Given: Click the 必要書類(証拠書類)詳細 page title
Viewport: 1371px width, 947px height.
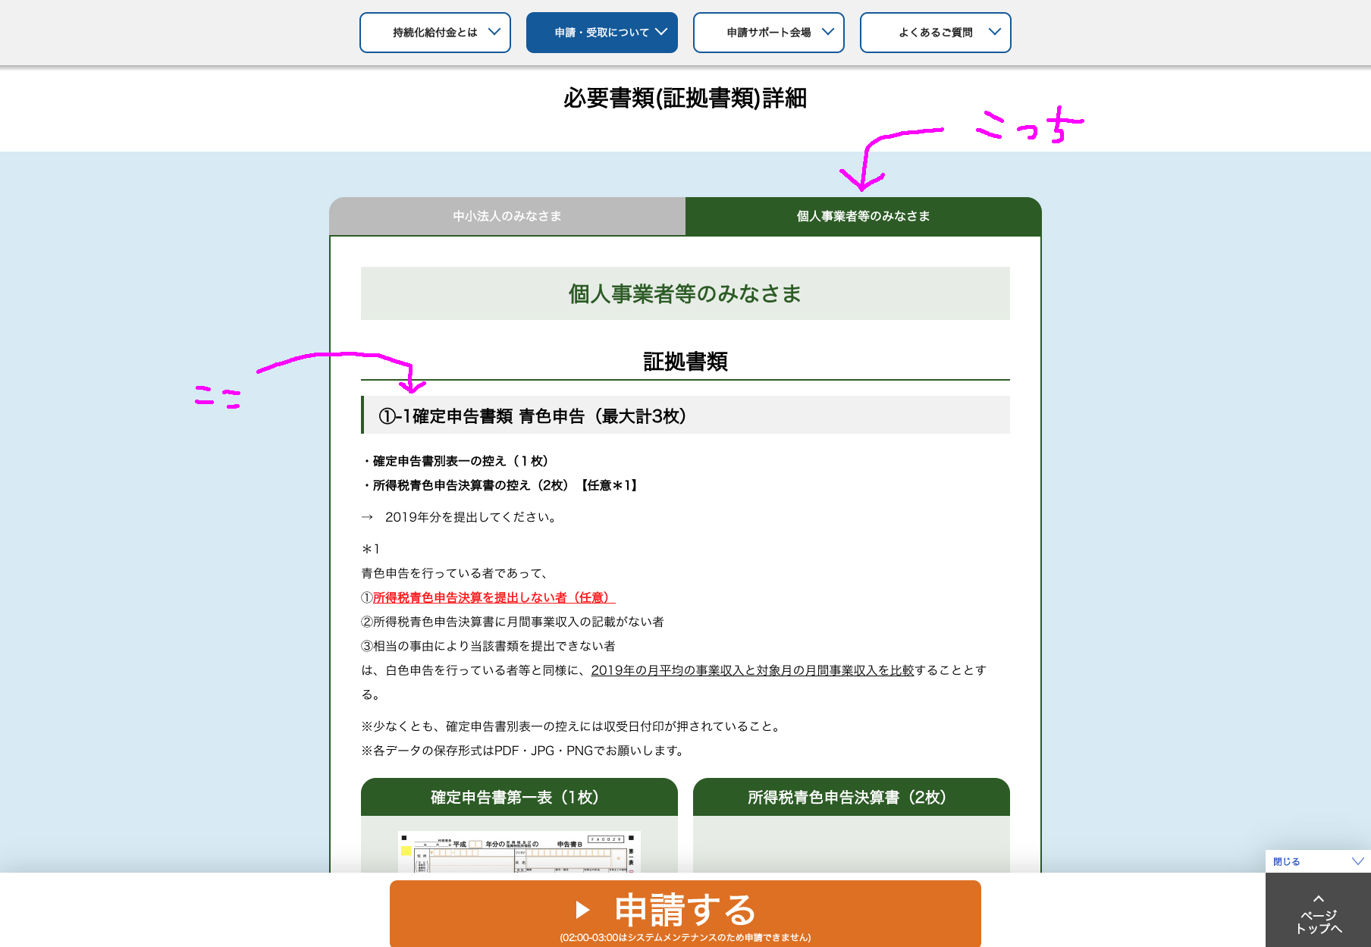Looking at the screenshot, I should [685, 99].
